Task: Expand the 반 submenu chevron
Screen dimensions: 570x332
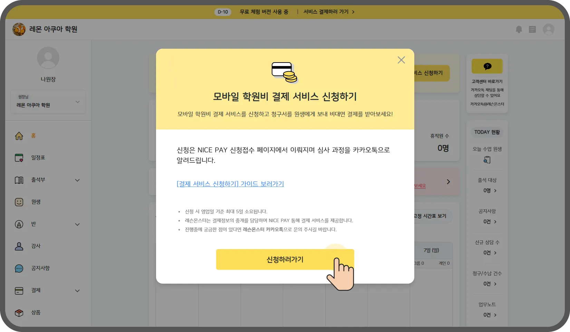Action: [77, 224]
